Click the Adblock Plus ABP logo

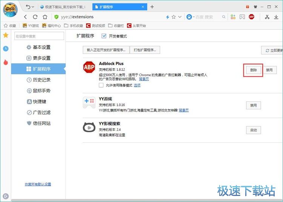(x=89, y=67)
